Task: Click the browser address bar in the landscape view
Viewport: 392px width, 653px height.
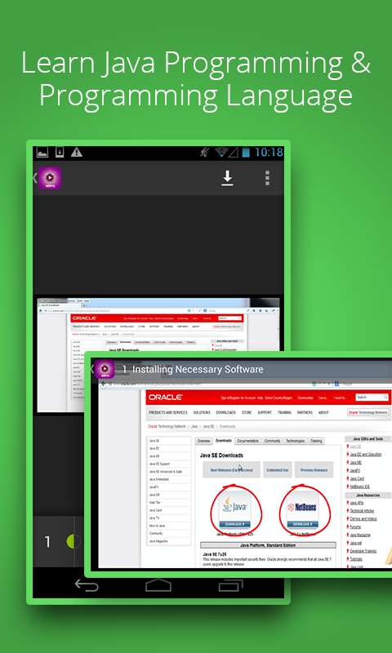Action: (210, 384)
